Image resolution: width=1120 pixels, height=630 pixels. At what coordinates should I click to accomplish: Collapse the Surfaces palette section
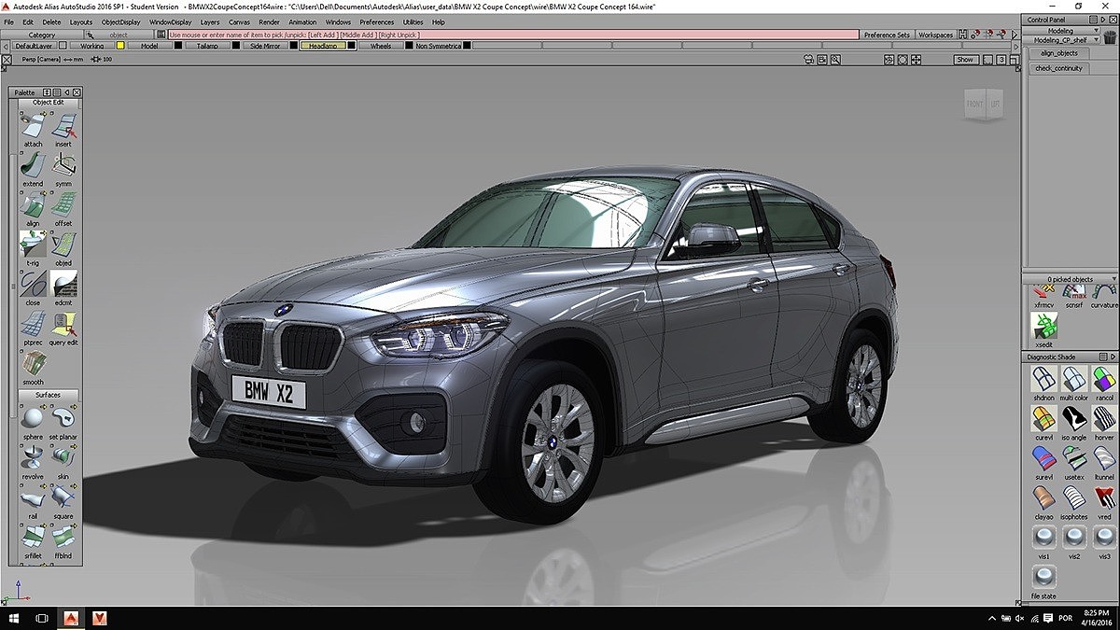pos(48,395)
